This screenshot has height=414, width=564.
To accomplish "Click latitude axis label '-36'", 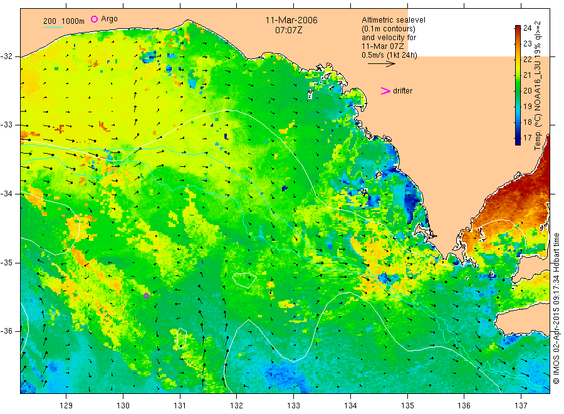I will click(6, 331).
